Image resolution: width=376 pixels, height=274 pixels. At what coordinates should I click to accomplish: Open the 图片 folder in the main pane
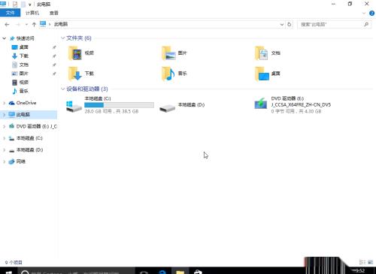point(174,53)
